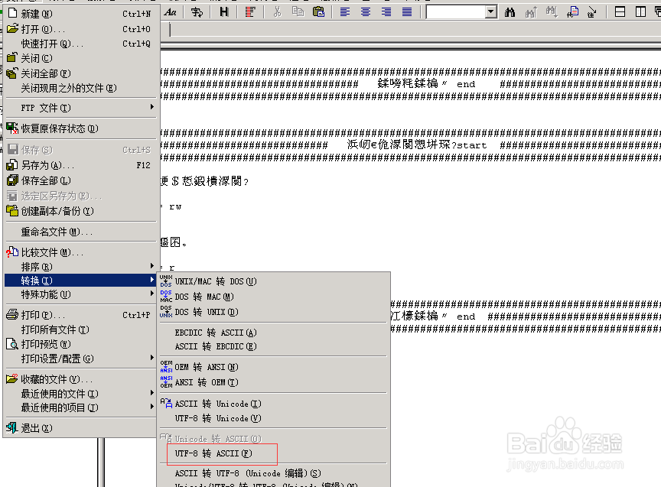Select 打印所有文件(T) menu entry

point(80,330)
